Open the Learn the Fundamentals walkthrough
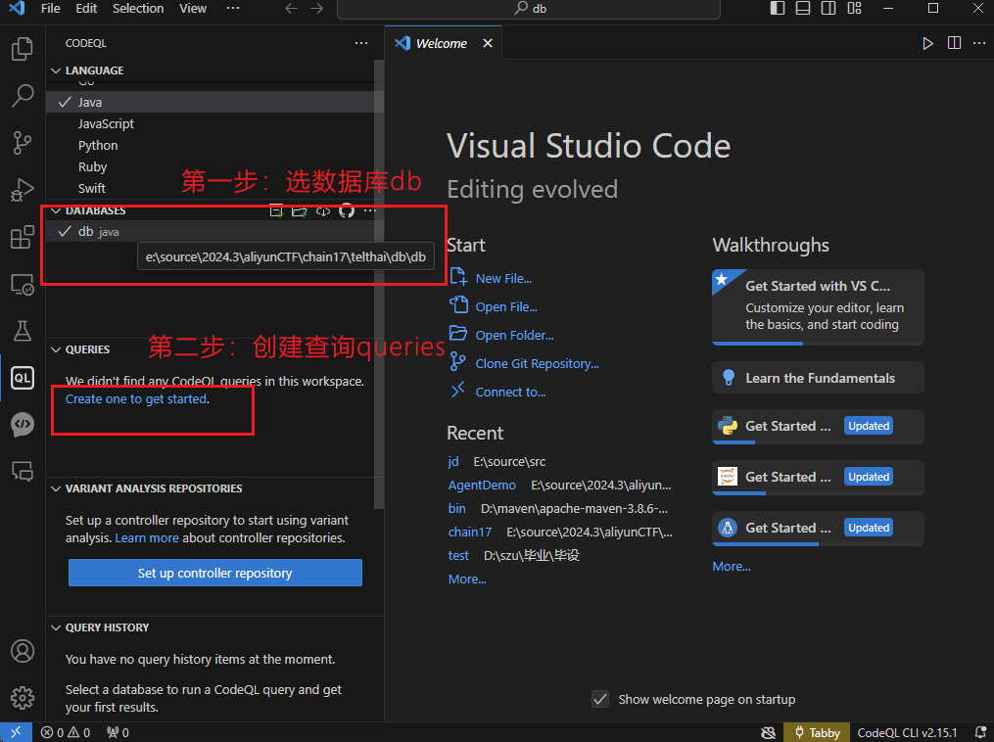 pyautogui.click(x=818, y=378)
